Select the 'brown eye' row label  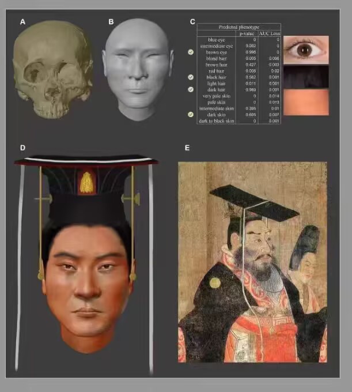point(217,52)
